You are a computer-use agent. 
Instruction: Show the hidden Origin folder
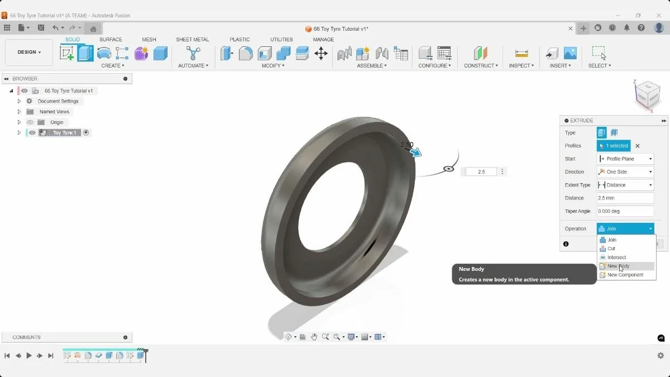click(31, 122)
